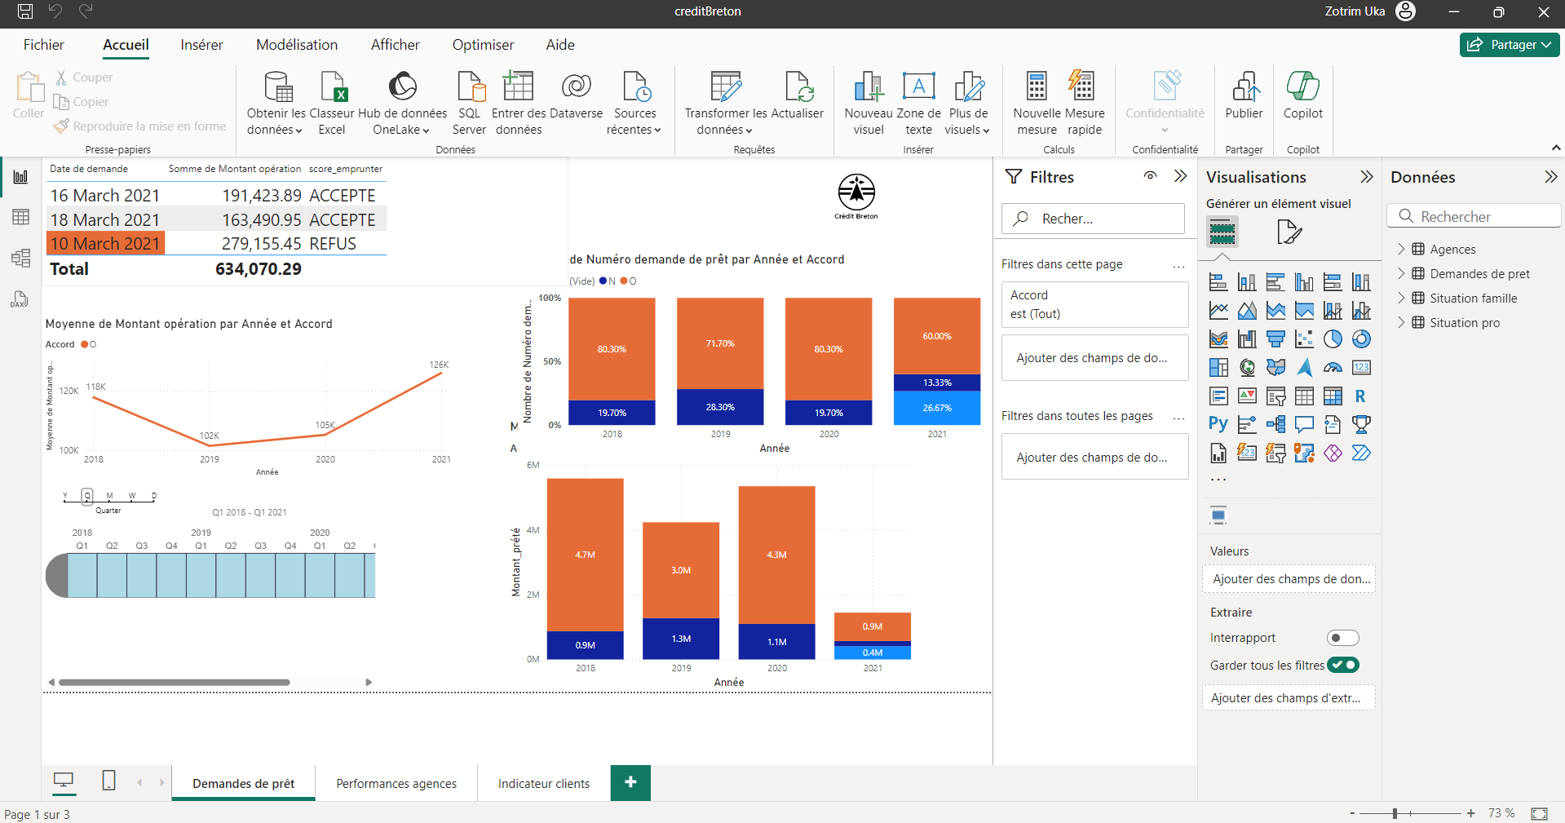
Task: Click the zoom slider in the status bar
Action: coord(1395,813)
